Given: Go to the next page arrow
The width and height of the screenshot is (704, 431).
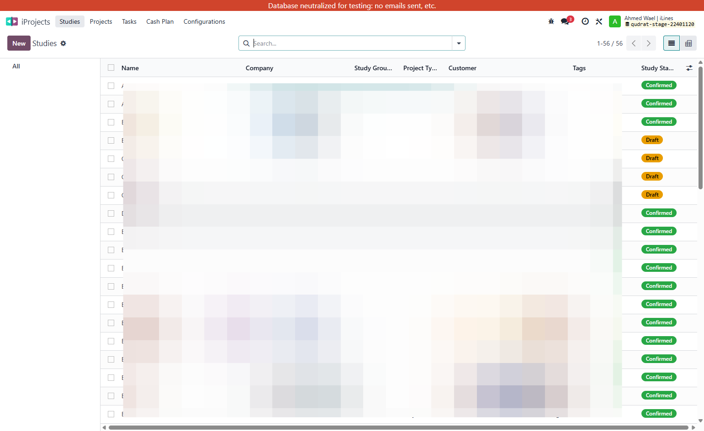Looking at the screenshot, I should pos(649,43).
